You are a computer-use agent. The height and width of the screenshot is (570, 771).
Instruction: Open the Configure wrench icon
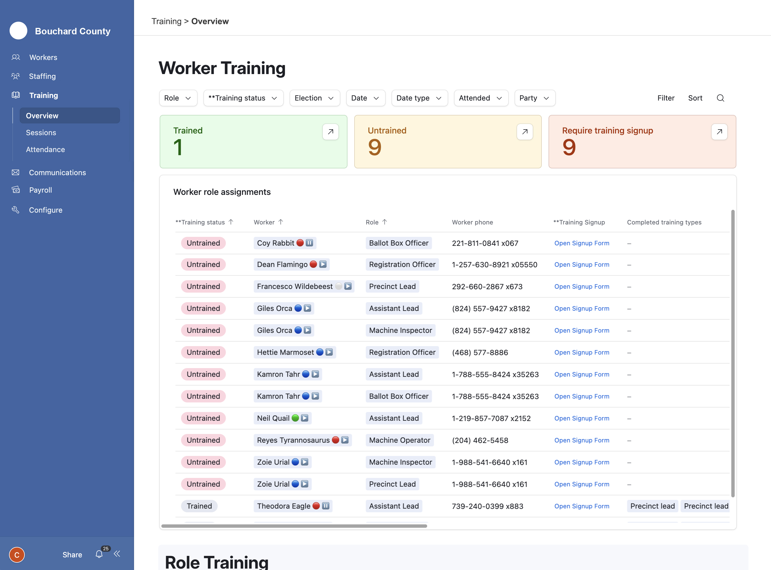[16, 210]
